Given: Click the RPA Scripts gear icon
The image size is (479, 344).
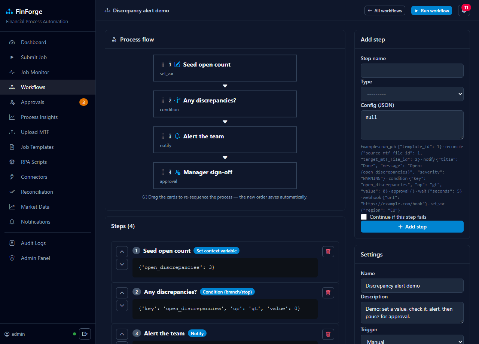Looking at the screenshot, I should coord(12,162).
